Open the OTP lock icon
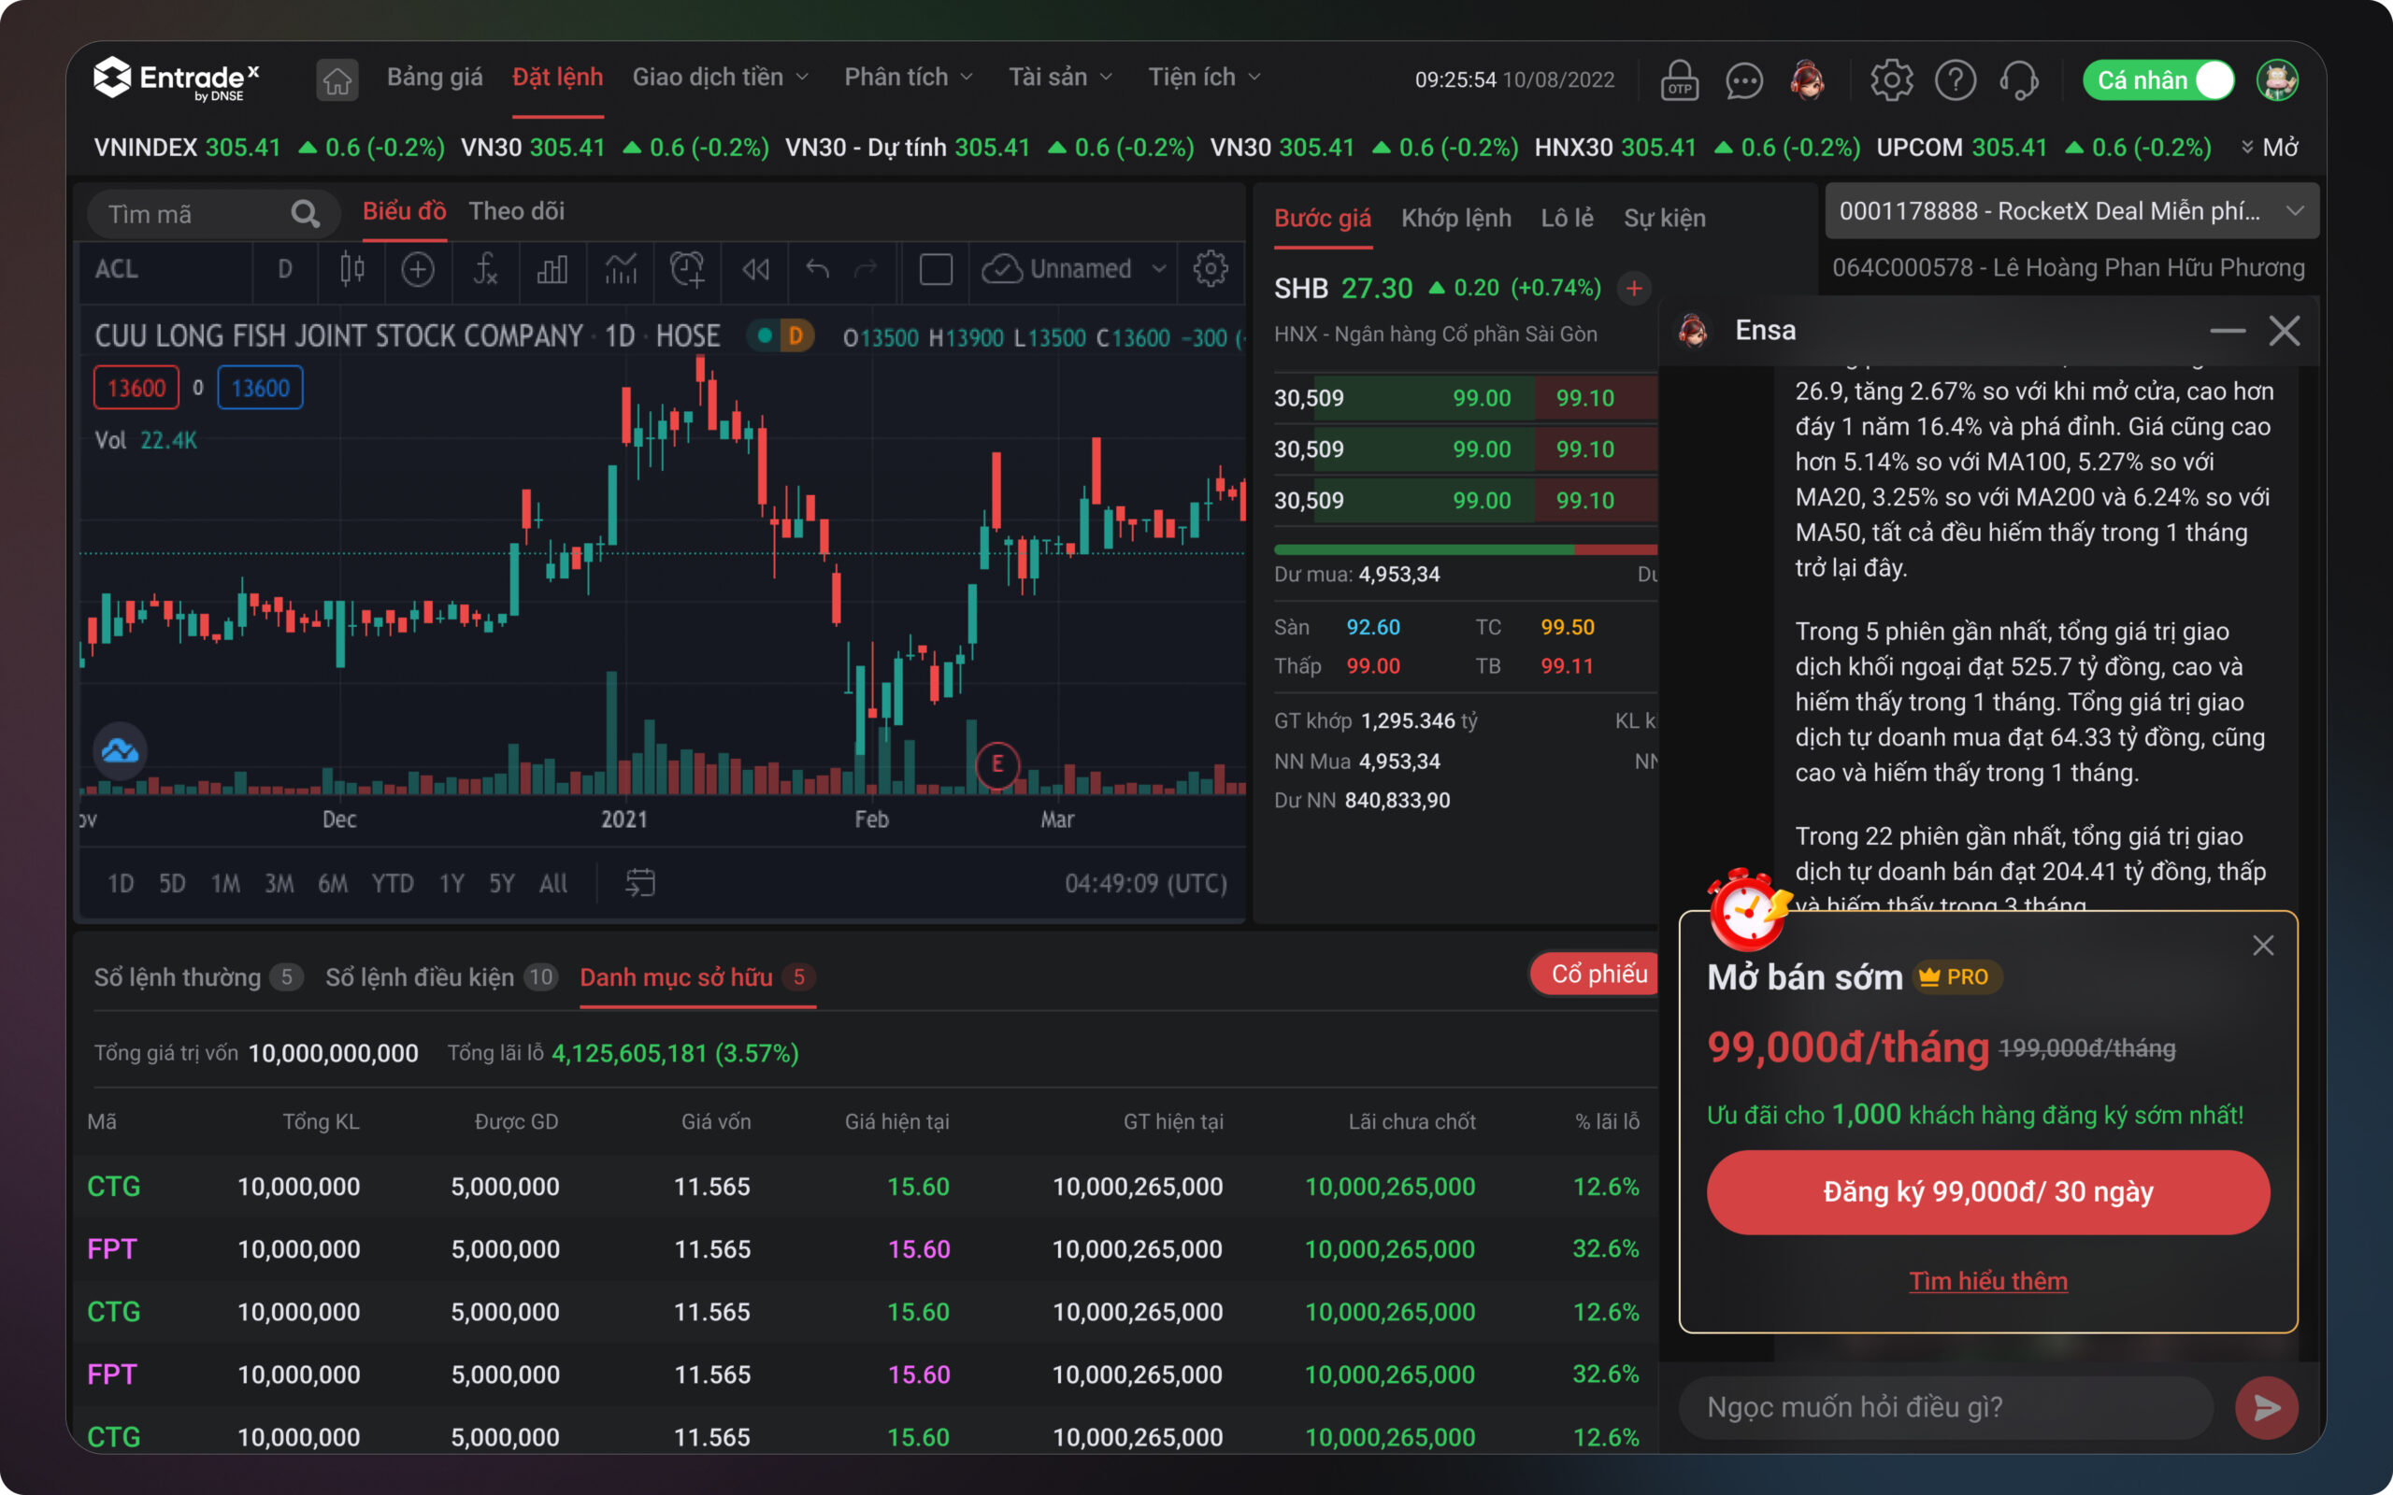This screenshot has height=1495, width=2393. (1679, 80)
